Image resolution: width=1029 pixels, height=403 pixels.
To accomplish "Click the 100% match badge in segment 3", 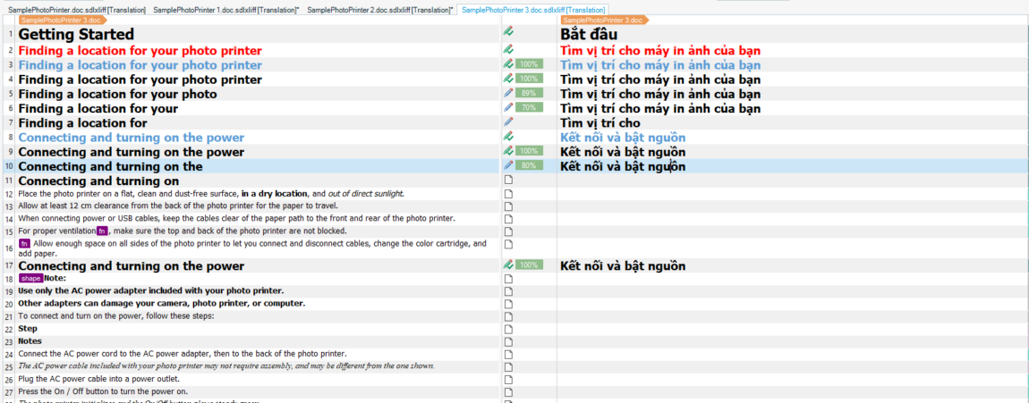I will click(x=530, y=64).
